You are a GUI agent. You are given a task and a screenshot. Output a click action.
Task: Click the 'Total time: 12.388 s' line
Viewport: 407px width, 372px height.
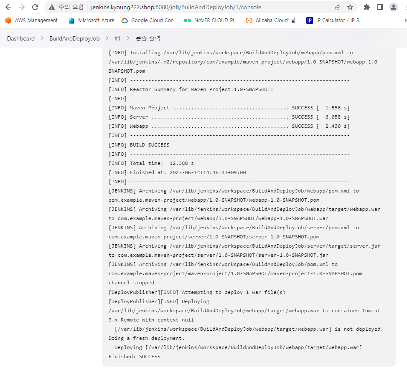(x=151, y=163)
